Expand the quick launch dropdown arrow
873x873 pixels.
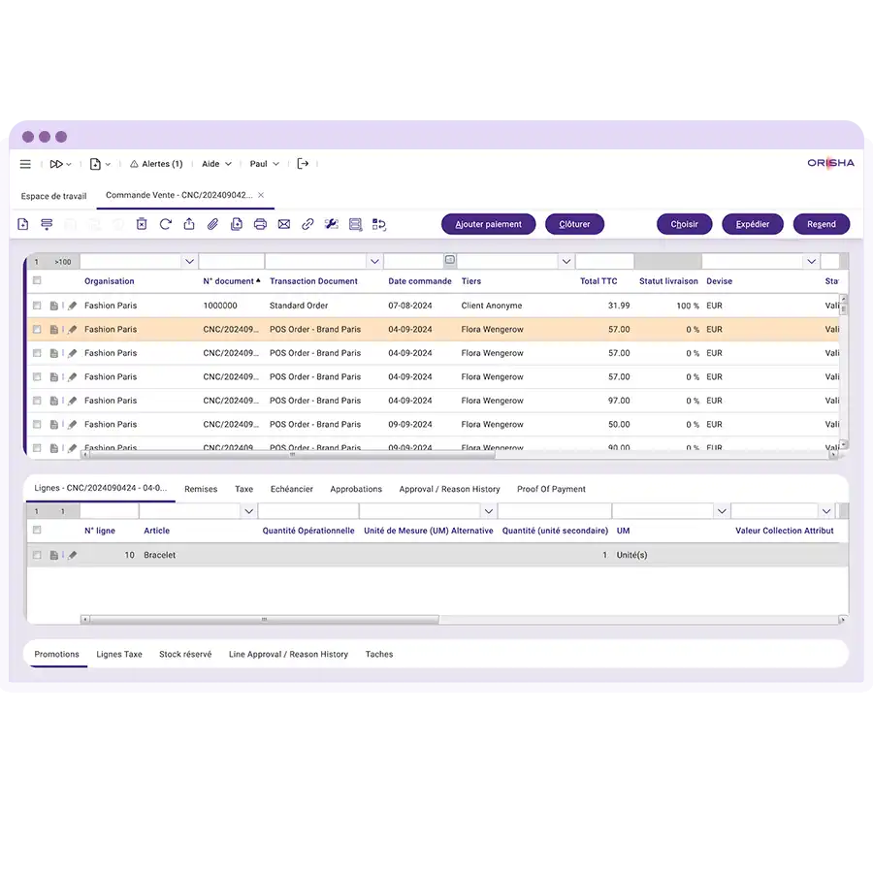69,164
